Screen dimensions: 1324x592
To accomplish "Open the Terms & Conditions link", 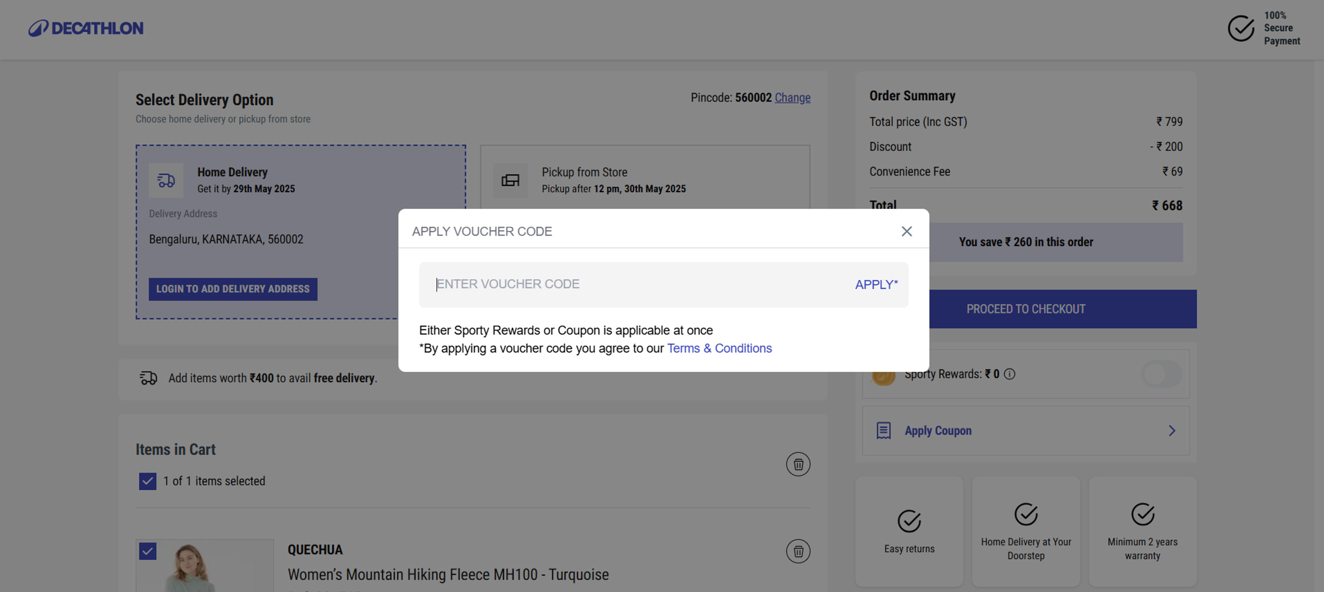I will click(719, 348).
